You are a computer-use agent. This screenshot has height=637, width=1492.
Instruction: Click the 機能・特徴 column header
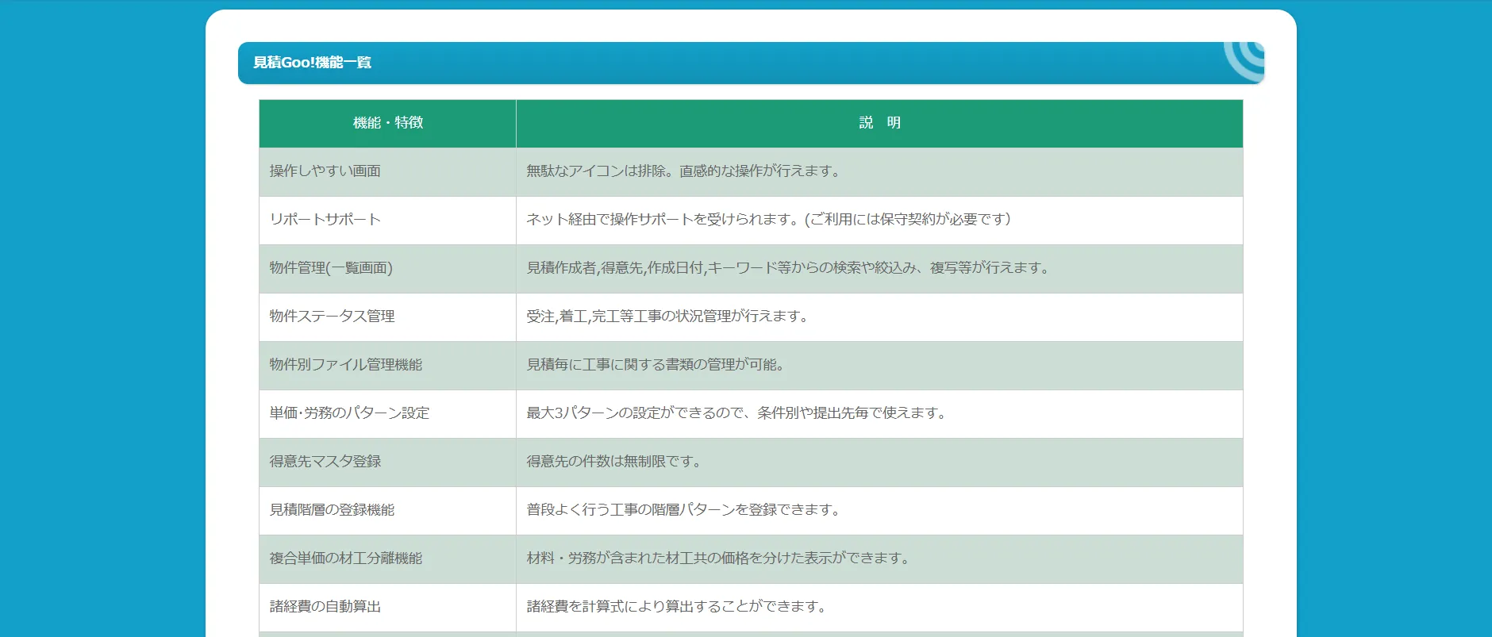(x=388, y=123)
